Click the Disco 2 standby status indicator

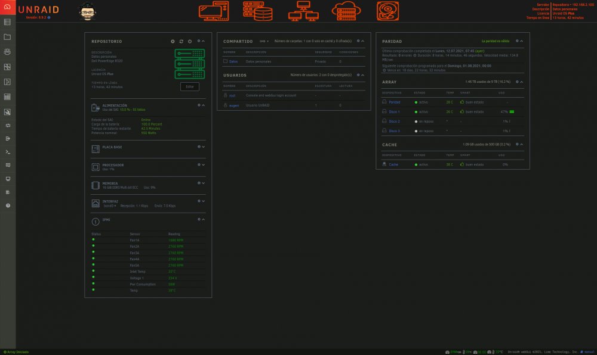(416, 122)
